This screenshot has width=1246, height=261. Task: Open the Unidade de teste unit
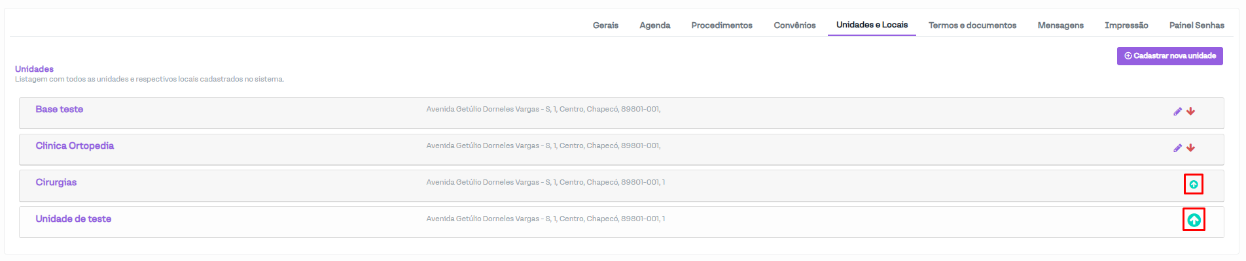[73, 219]
